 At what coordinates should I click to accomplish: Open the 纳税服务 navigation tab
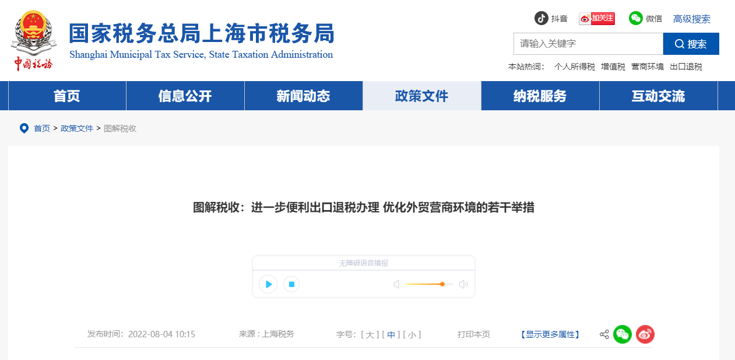coord(540,96)
